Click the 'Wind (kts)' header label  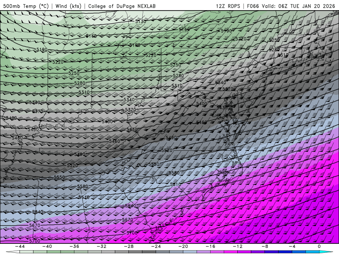[68, 6]
